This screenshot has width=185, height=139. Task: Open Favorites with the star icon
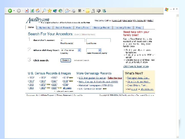tap(50, 11)
